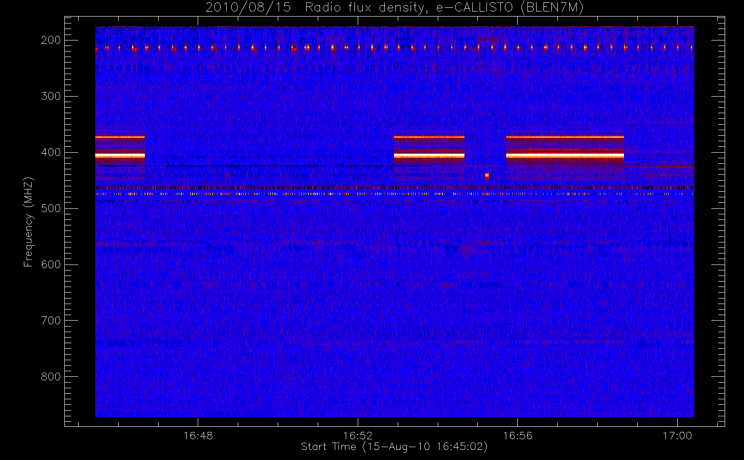Click the plot title '2010/08/15 Radio flux density'
Viewport: 744px width, 460px height.
coord(395,8)
